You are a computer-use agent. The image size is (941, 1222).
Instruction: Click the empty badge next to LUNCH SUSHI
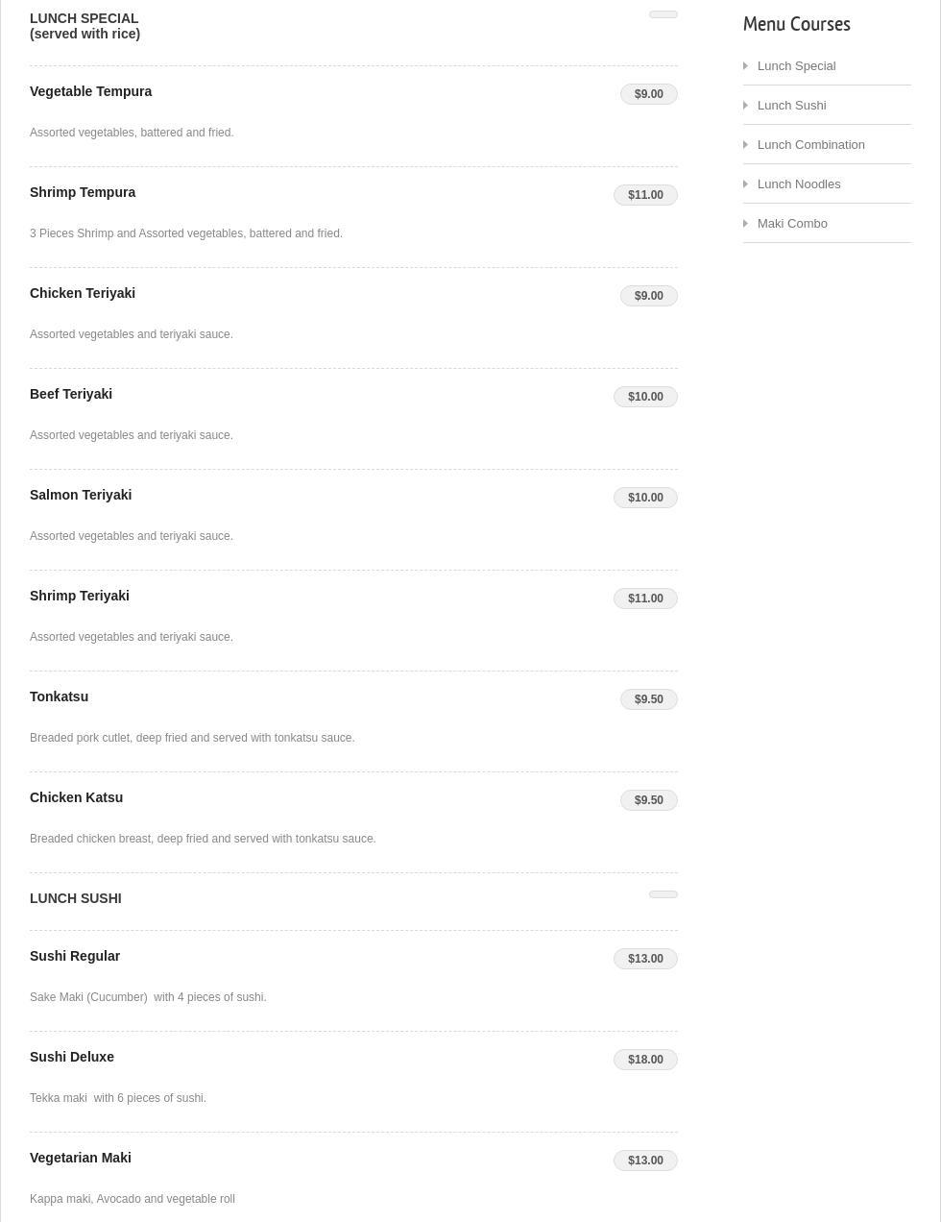(663, 894)
